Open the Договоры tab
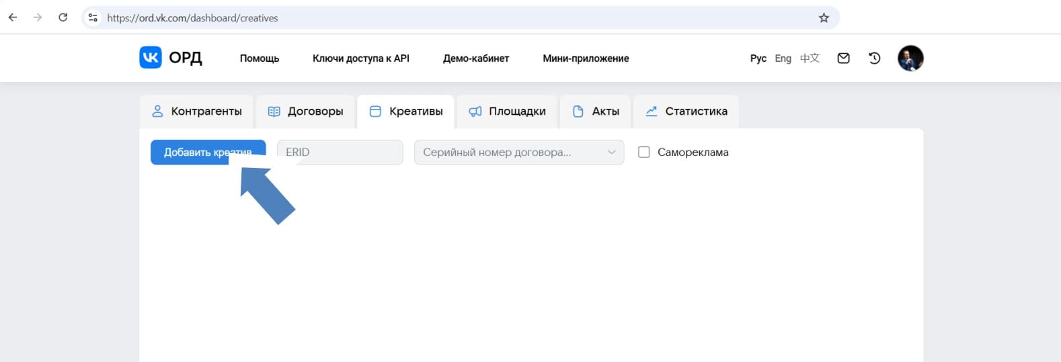 (306, 111)
